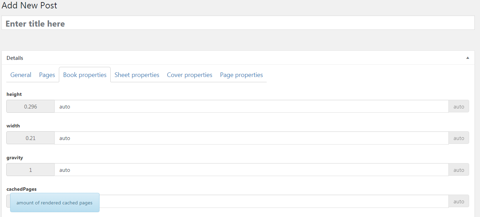Collapse the Details panel using the triangle arrow
The width and height of the screenshot is (480, 217).
[467, 58]
